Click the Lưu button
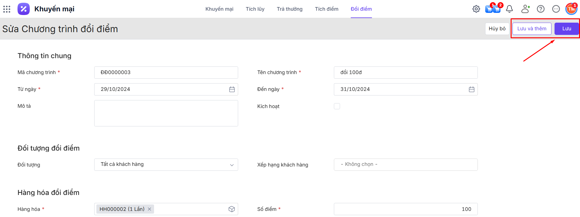The image size is (580, 217). [x=566, y=29]
